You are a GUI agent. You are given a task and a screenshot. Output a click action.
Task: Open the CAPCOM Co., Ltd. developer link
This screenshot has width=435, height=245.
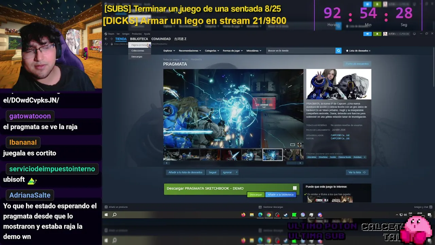(340, 135)
